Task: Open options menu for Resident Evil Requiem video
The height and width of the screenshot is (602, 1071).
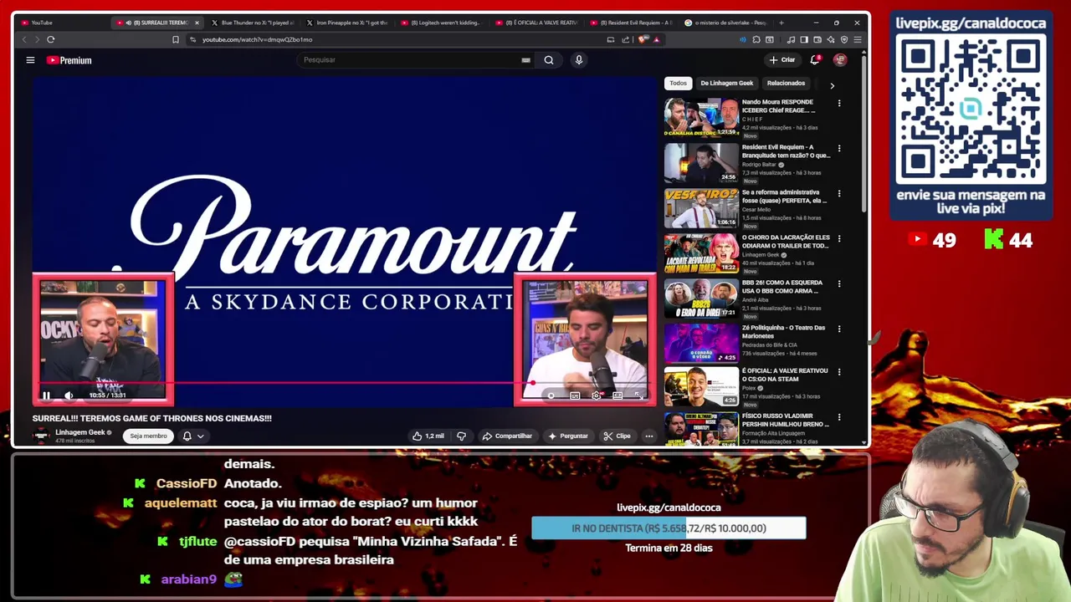Action: click(839, 149)
